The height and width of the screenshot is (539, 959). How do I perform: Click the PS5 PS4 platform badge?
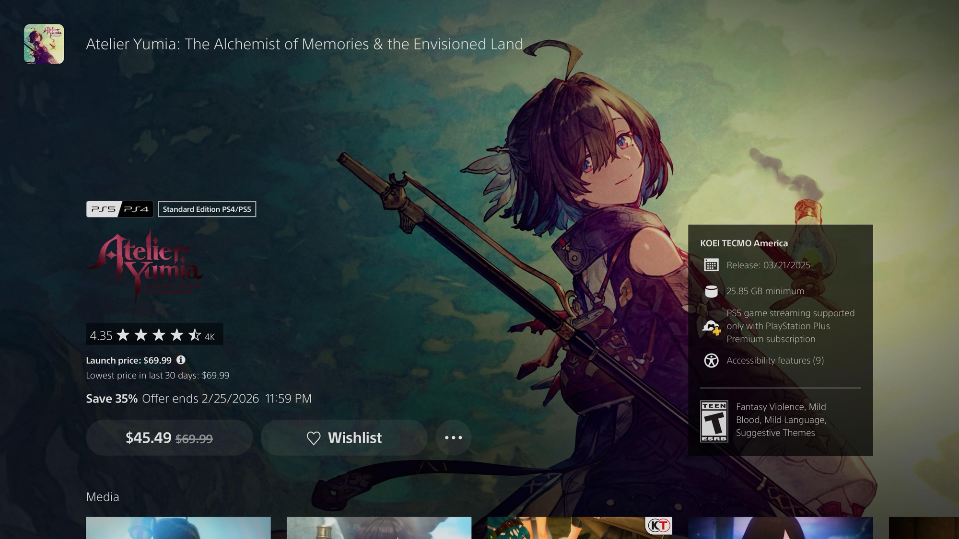(x=120, y=209)
